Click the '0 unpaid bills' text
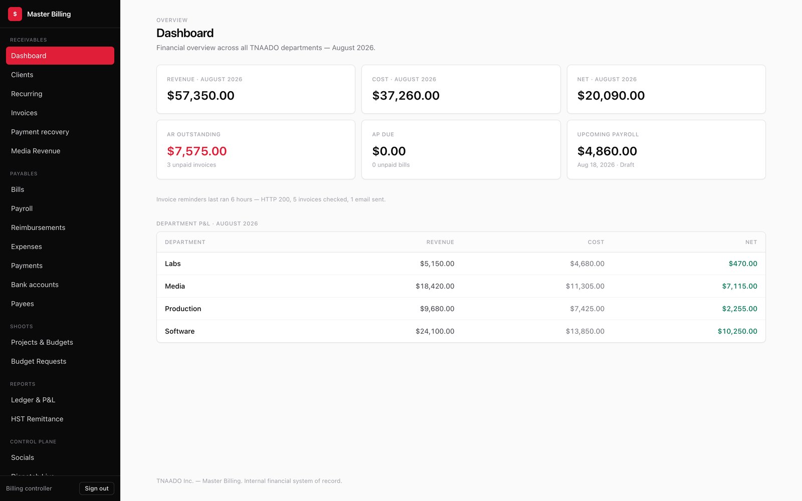The height and width of the screenshot is (501, 802). (391, 165)
